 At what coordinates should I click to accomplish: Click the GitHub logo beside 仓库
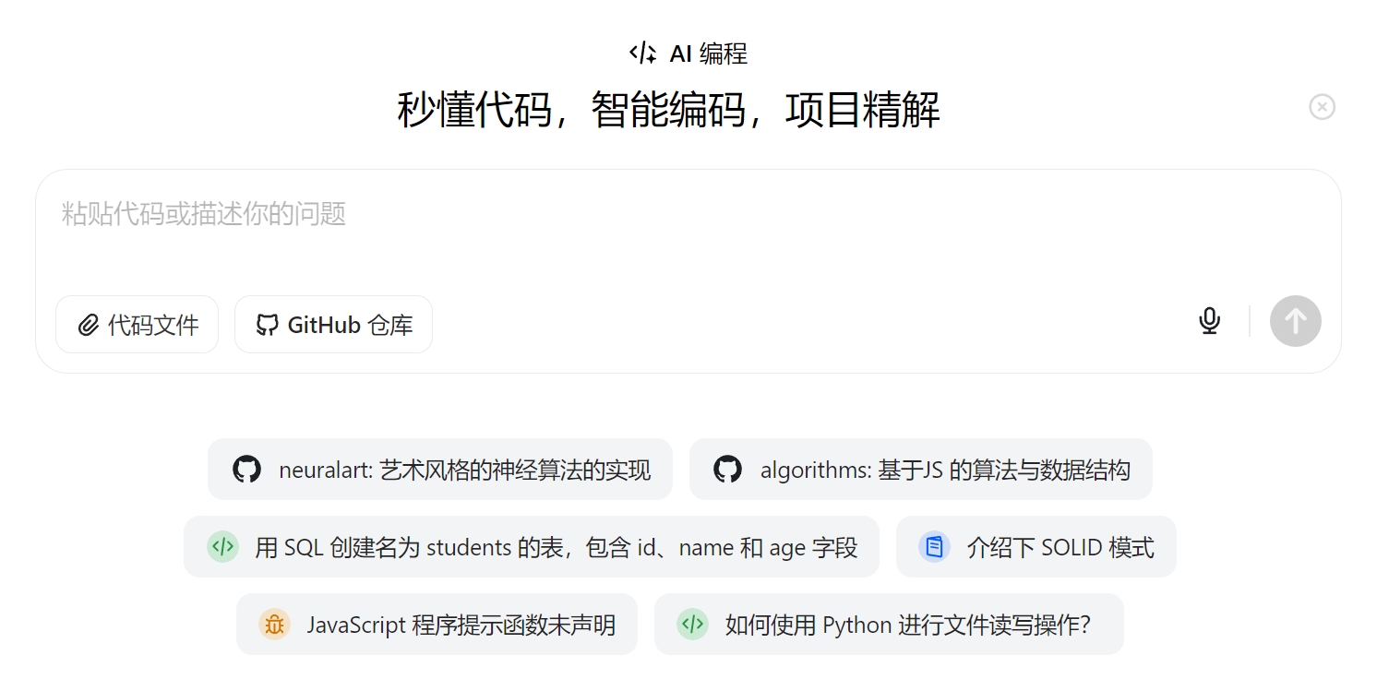267,325
